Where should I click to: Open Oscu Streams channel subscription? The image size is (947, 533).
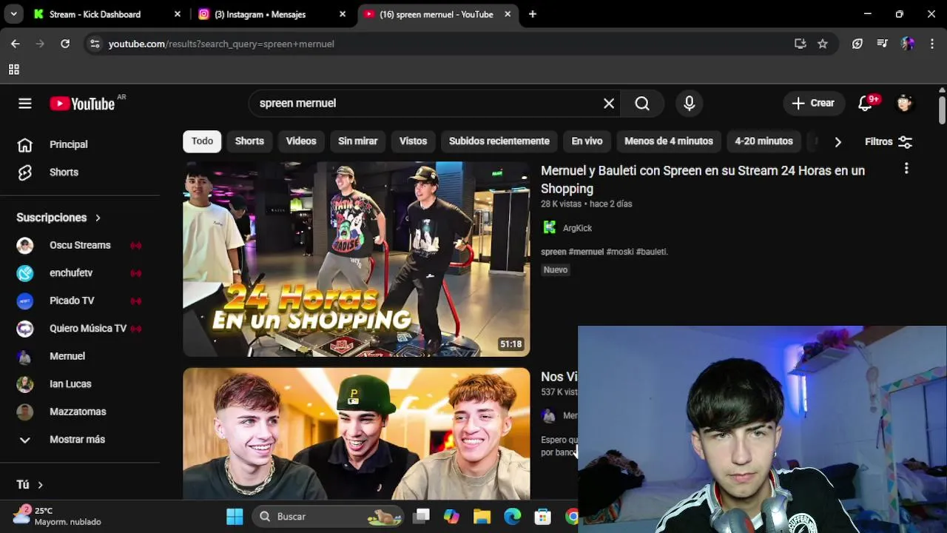(80, 245)
